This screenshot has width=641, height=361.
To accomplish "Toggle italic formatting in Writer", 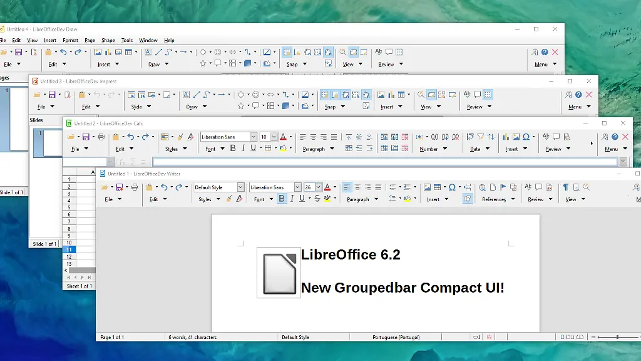I will (x=292, y=199).
